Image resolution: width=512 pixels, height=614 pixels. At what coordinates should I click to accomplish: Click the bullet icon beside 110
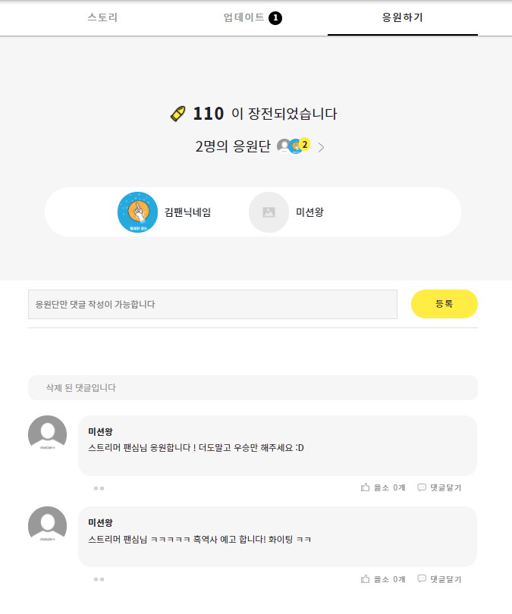[x=178, y=114]
